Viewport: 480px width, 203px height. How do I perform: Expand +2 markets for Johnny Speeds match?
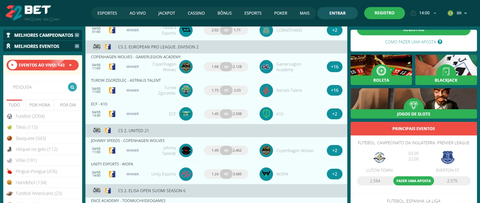335,150
